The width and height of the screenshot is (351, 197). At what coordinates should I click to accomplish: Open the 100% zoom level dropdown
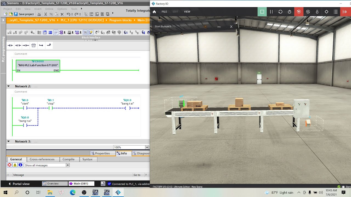point(147,147)
